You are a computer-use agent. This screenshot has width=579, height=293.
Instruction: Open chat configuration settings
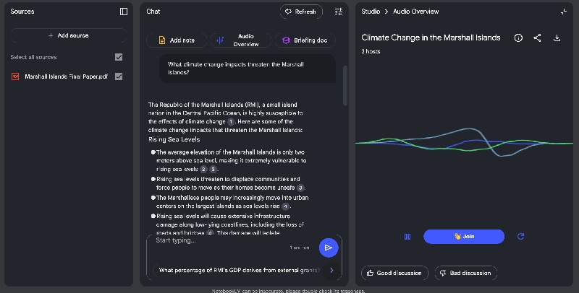click(339, 12)
